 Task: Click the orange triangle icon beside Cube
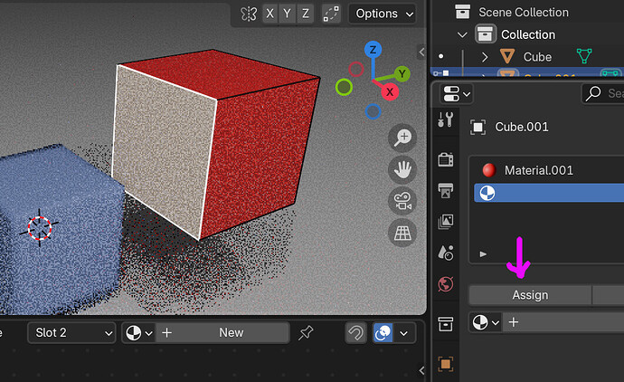pos(506,56)
